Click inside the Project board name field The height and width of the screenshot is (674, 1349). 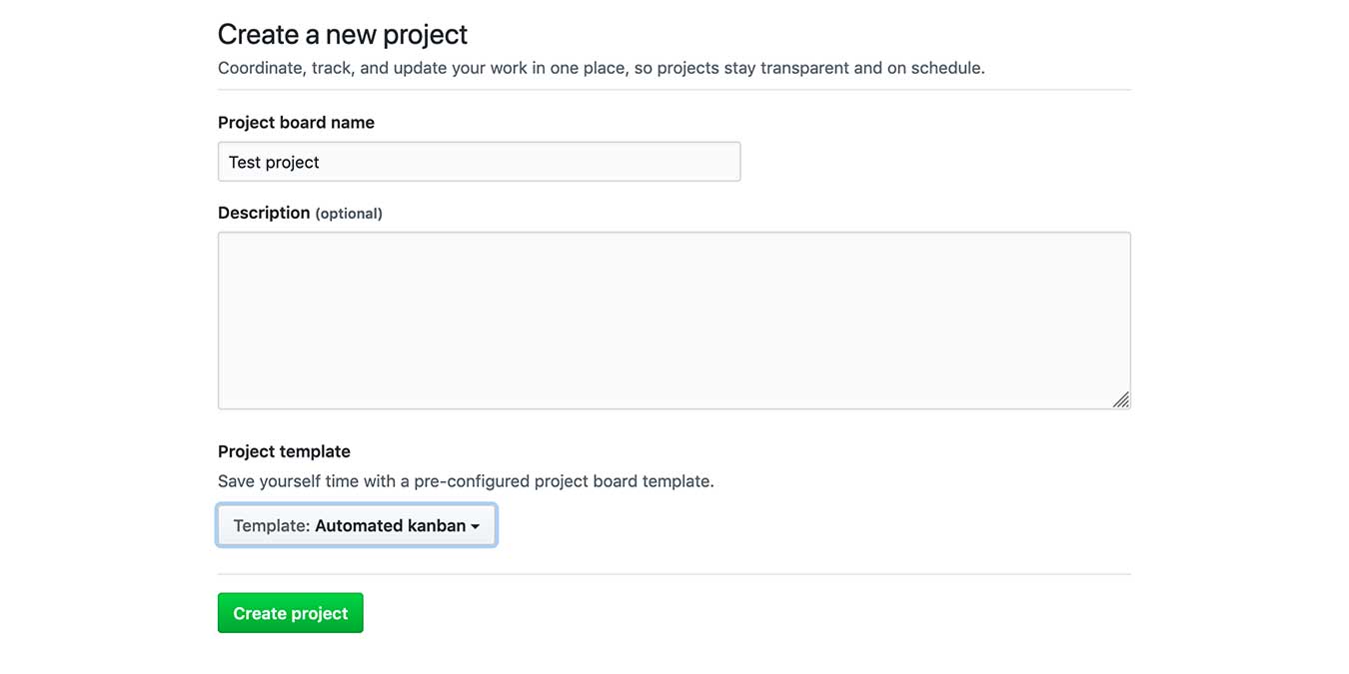click(479, 161)
